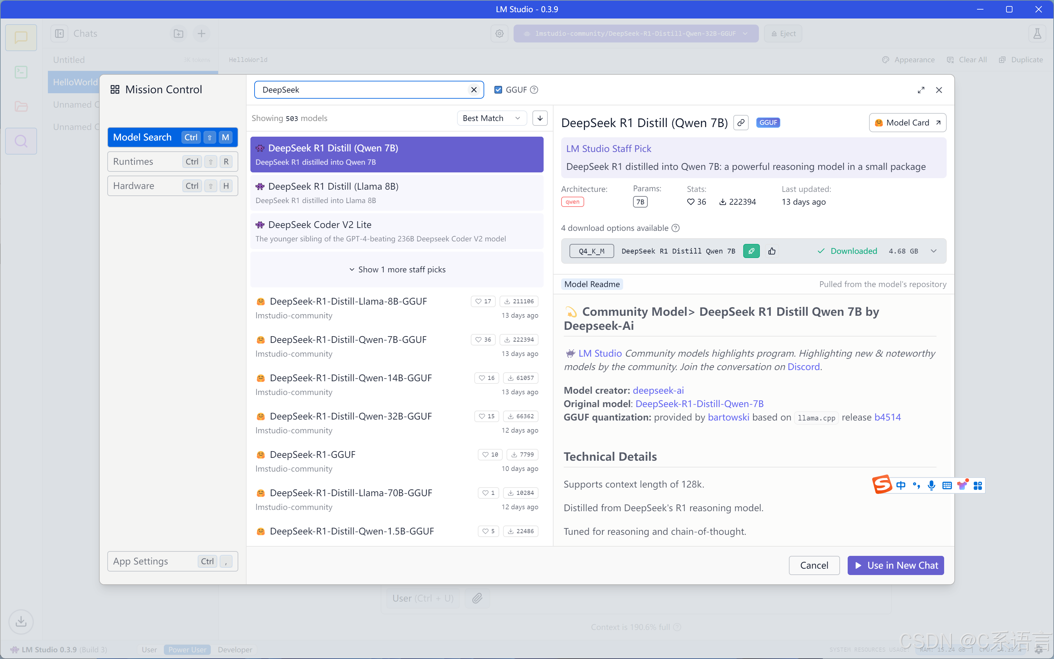
Task: Switch to User mode in status bar
Action: click(149, 649)
